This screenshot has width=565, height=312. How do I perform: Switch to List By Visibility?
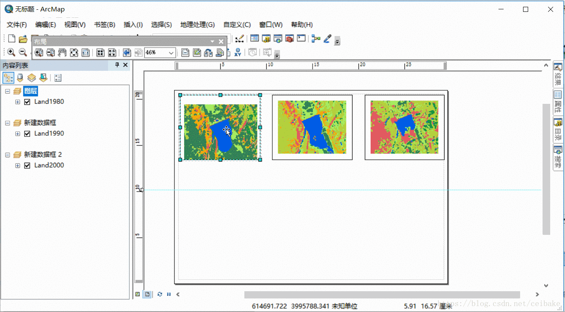[x=31, y=78]
